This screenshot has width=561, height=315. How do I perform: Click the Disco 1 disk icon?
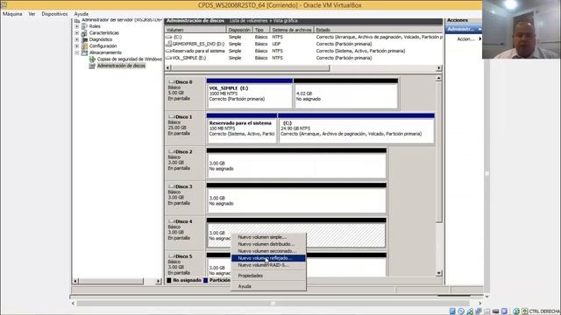click(x=172, y=116)
